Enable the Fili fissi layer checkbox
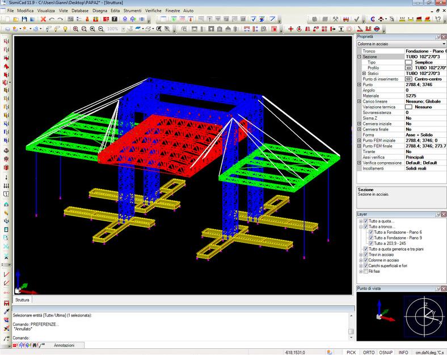 [x=365, y=272]
